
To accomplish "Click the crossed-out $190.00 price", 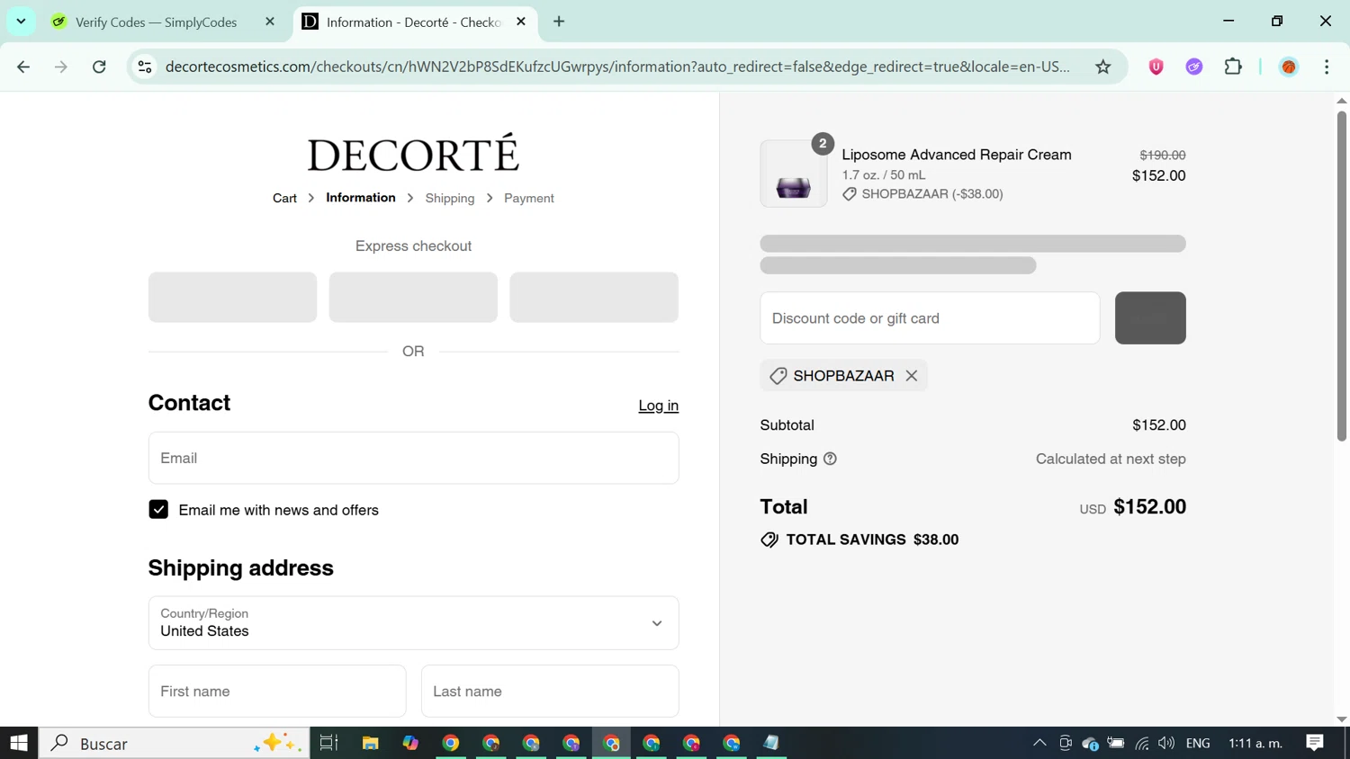I will 1163,155.
